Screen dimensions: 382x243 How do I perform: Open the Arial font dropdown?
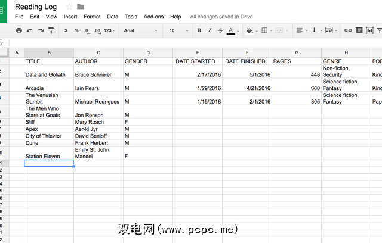tap(140, 30)
